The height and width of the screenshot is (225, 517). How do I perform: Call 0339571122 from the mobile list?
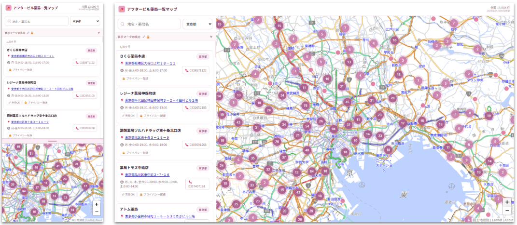(85, 62)
